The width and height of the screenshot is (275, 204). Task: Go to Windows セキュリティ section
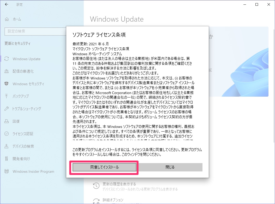[28, 84]
